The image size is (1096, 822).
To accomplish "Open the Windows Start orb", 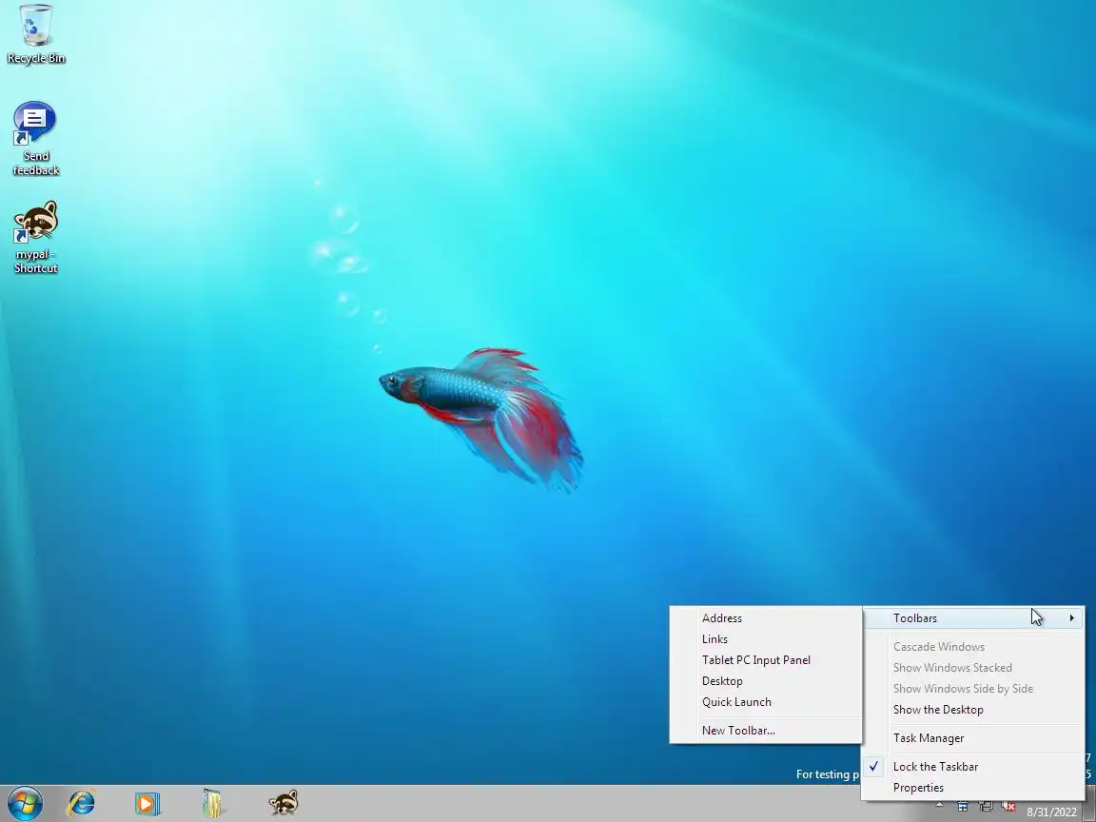I will [x=25, y=803].
